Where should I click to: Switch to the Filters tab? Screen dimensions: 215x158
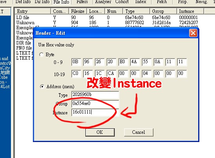coord(82,2)
